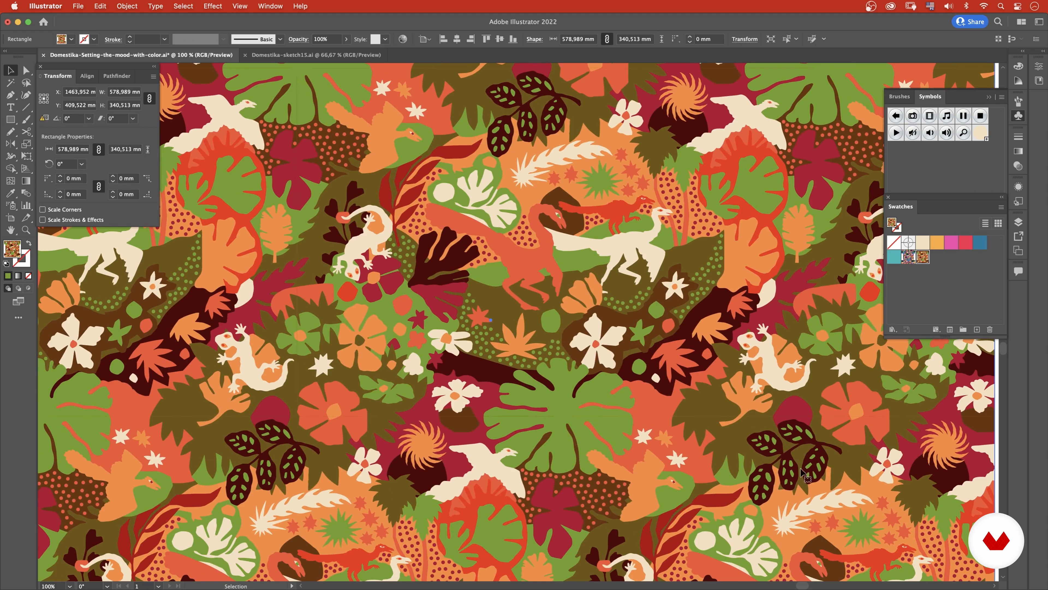Enable Scale Strokes & Effects checkbox
Image resolution: width=1048 pixels, height=590 pixels.
coord(42,220)
